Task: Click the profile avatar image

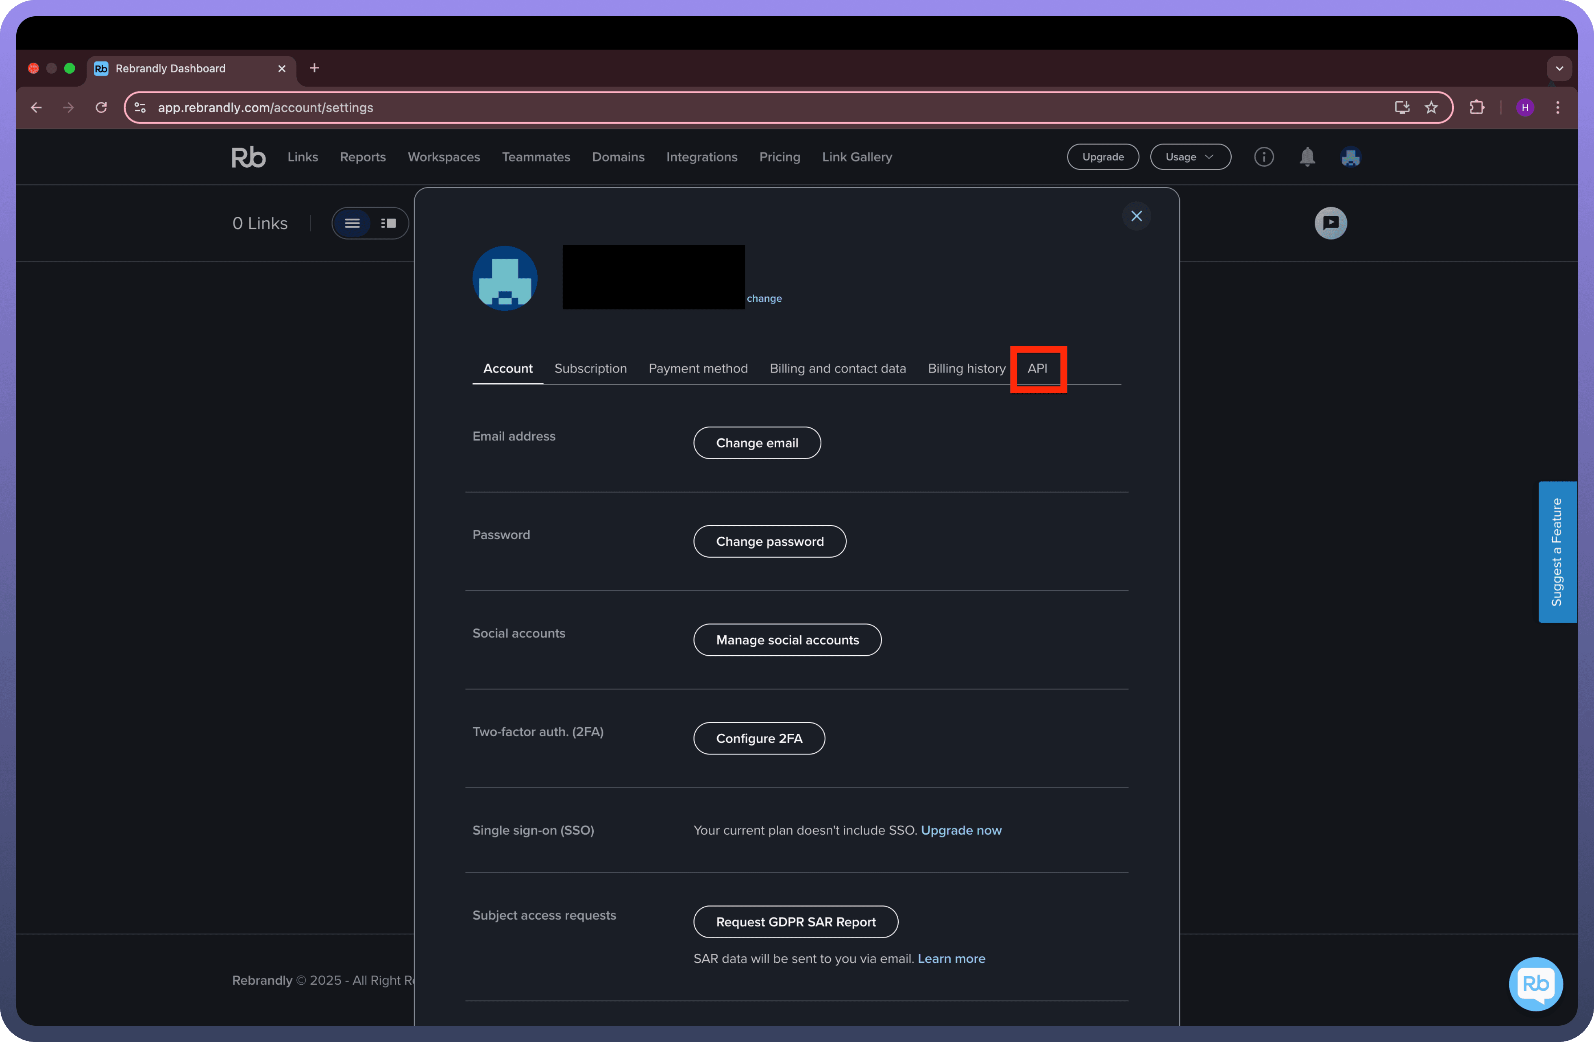Action: [x=505, y=278]
